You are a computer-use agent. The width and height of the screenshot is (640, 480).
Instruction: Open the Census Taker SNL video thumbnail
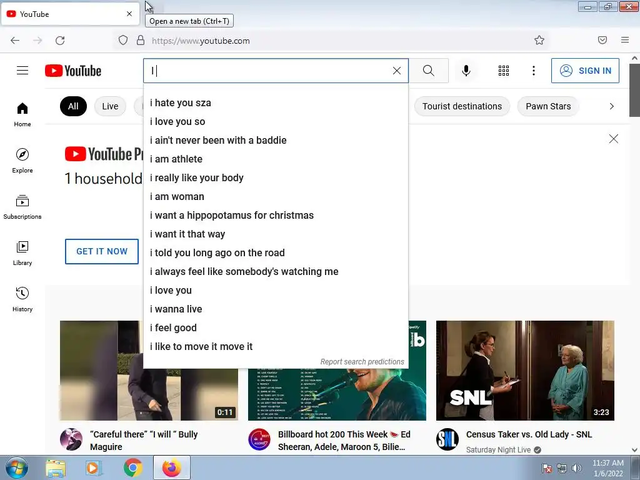[525, 371]
